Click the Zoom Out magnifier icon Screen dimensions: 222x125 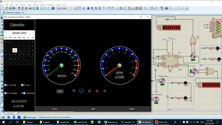[96, 8]
